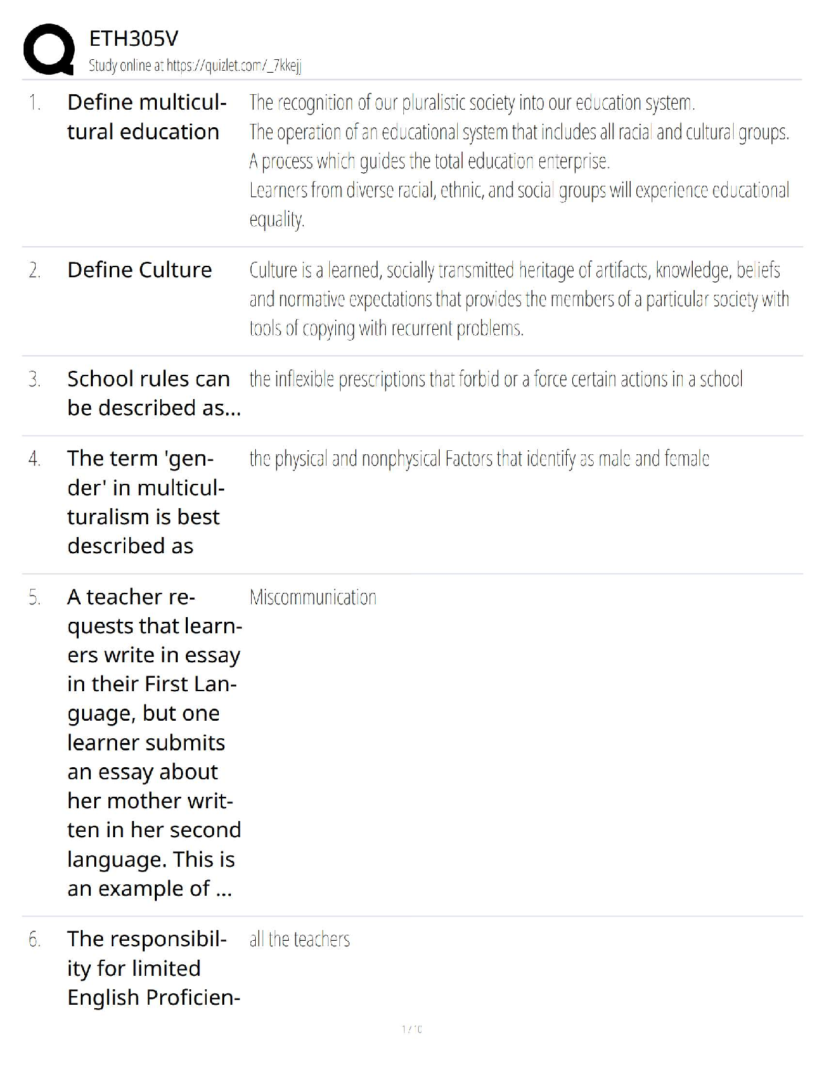Screen dimensions: 824x1066
Task: Click item number 4 label
Action: pyautogui.click(x=34, y=459)
